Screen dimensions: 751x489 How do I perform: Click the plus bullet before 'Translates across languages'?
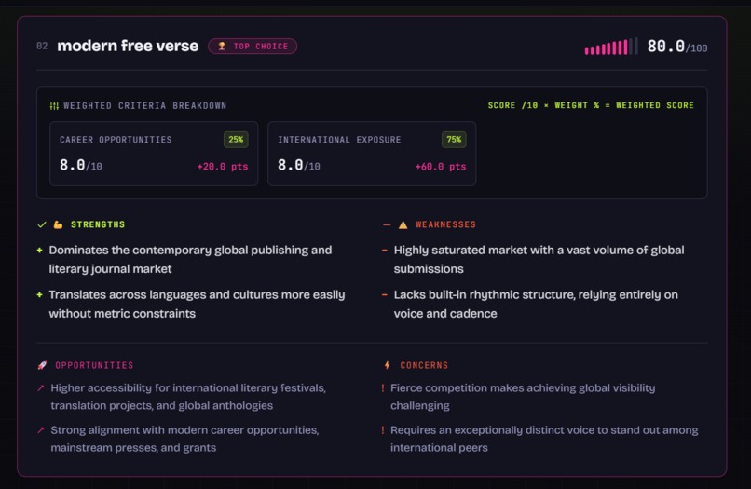(39, 294)
